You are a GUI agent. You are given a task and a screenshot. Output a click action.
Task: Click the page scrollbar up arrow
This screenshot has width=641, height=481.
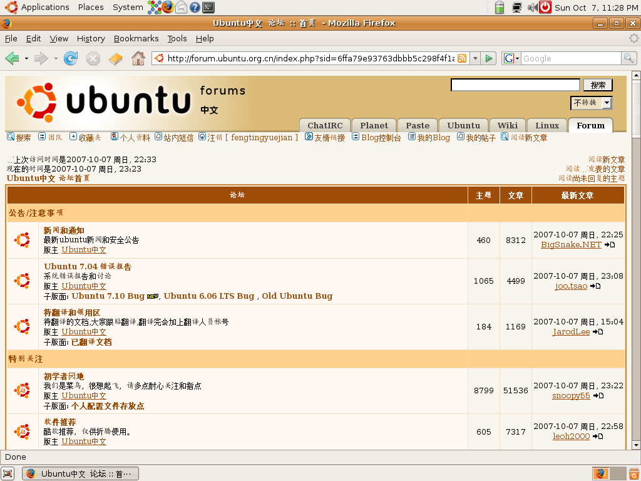coord(636,75)
